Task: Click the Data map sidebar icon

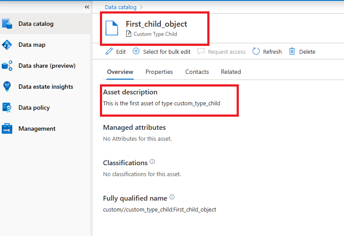Action: 7,45
